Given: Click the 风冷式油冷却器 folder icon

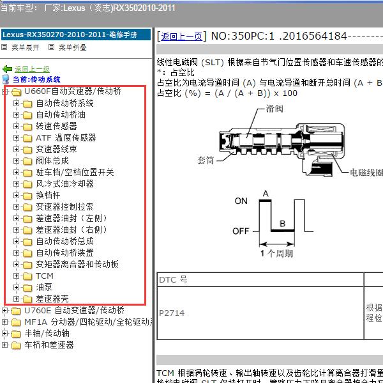Looking at the screenshot, I should [27, 184].
